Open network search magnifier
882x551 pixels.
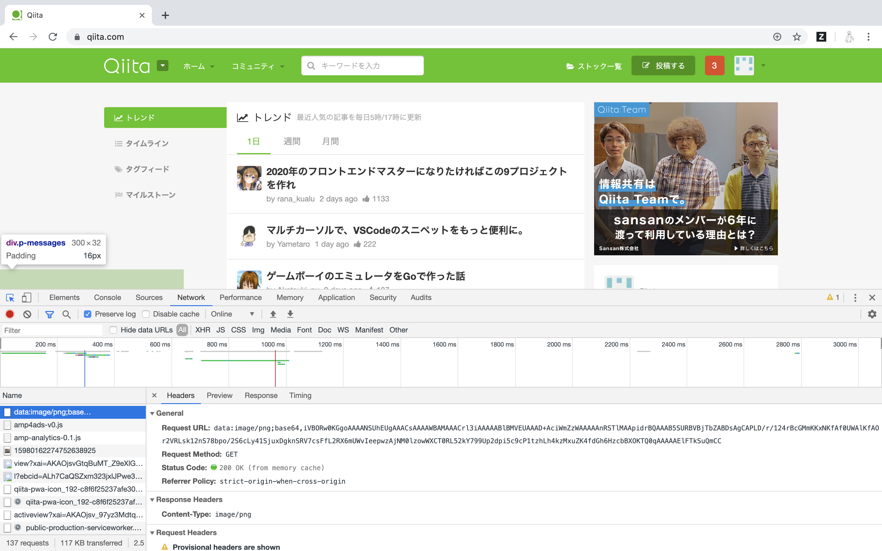(66, 314)
